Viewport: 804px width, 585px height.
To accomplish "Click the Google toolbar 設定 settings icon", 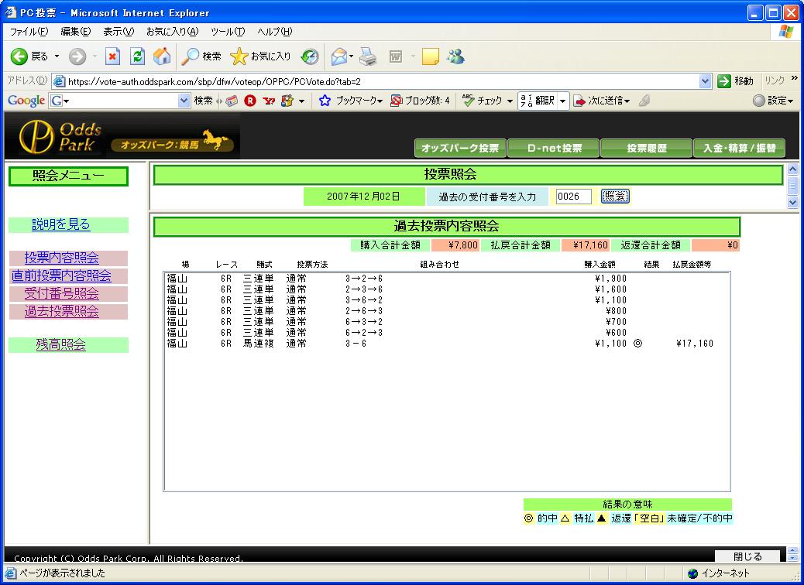I will pos(759,101).
